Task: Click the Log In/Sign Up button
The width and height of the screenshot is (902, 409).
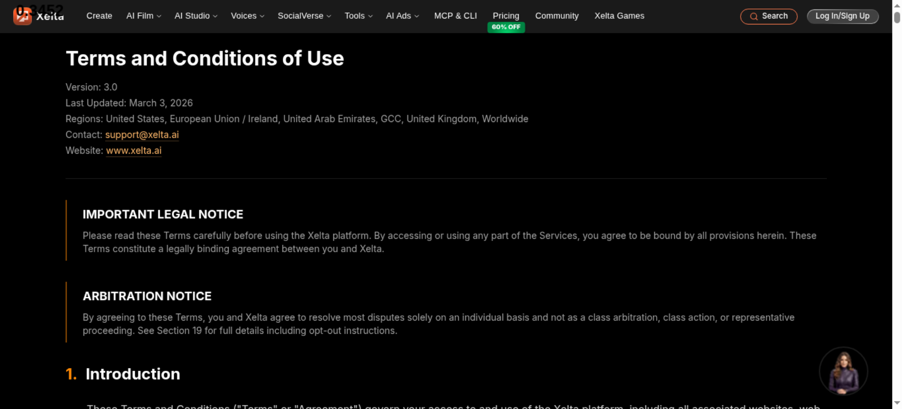Action: click(x=842, y=16)
